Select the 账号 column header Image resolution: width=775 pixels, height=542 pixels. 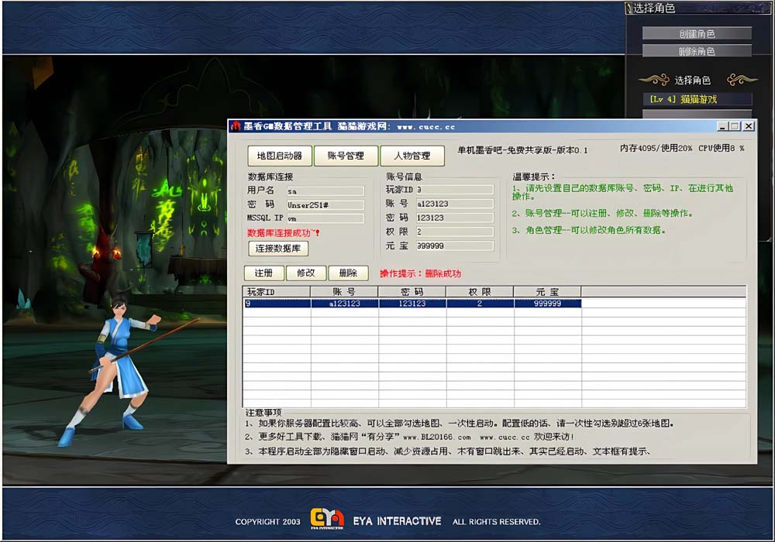pyautogui.click(x=345, y=292)
